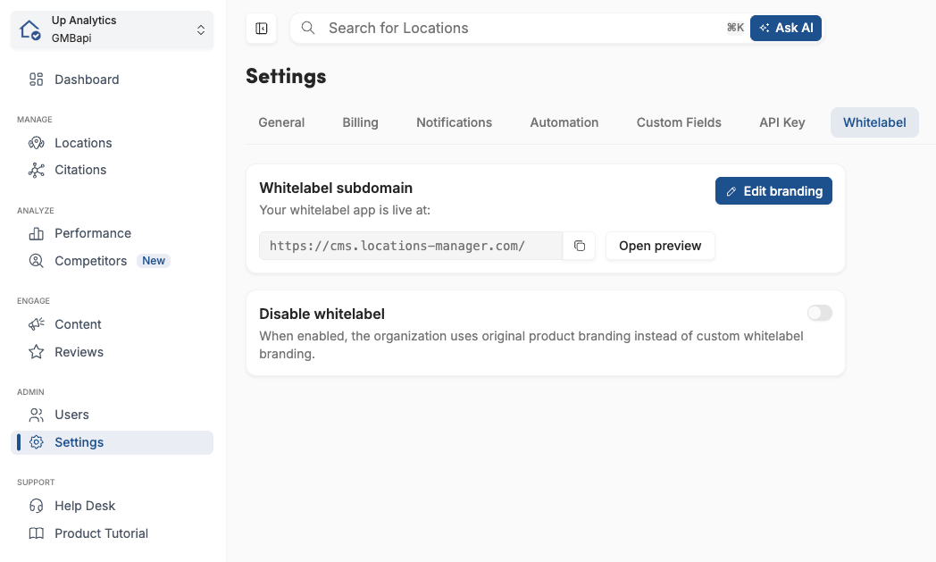
Task: Toggle the Disable whitelabel switch
Action: 820,313
